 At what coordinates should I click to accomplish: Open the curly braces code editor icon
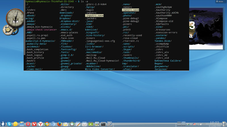tap(84, 124)
